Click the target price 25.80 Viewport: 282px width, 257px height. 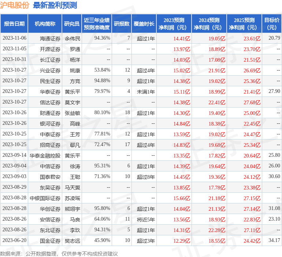click(274, 155)
